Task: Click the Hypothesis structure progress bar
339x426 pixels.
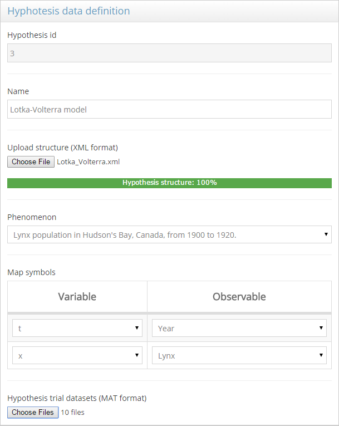Action: coord(169,183)
